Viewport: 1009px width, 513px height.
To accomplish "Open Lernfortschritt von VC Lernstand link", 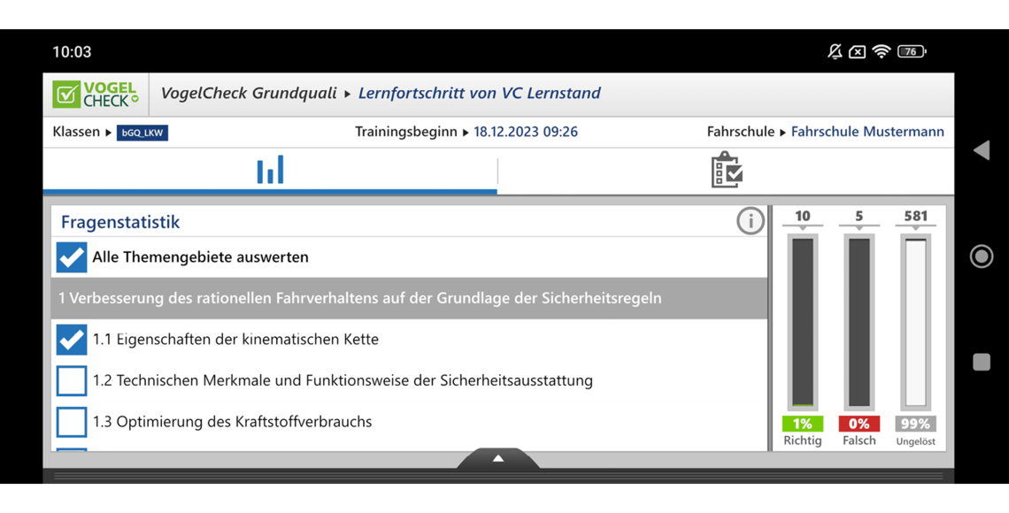I will [479, 94].
